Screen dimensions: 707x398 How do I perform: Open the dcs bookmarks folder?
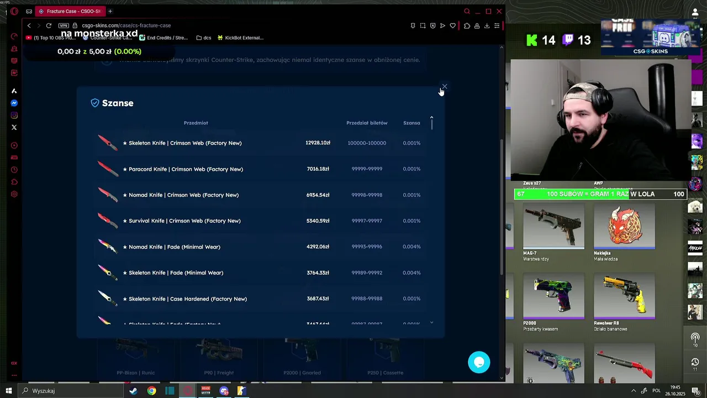point(204,38)
